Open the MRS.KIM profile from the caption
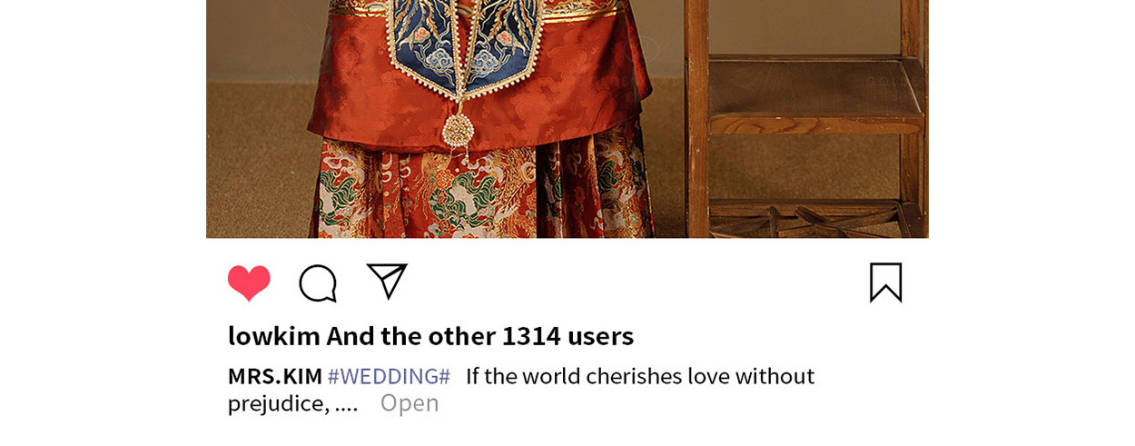Viewport: 1135px width, 446px height. (x=275, y=376)
